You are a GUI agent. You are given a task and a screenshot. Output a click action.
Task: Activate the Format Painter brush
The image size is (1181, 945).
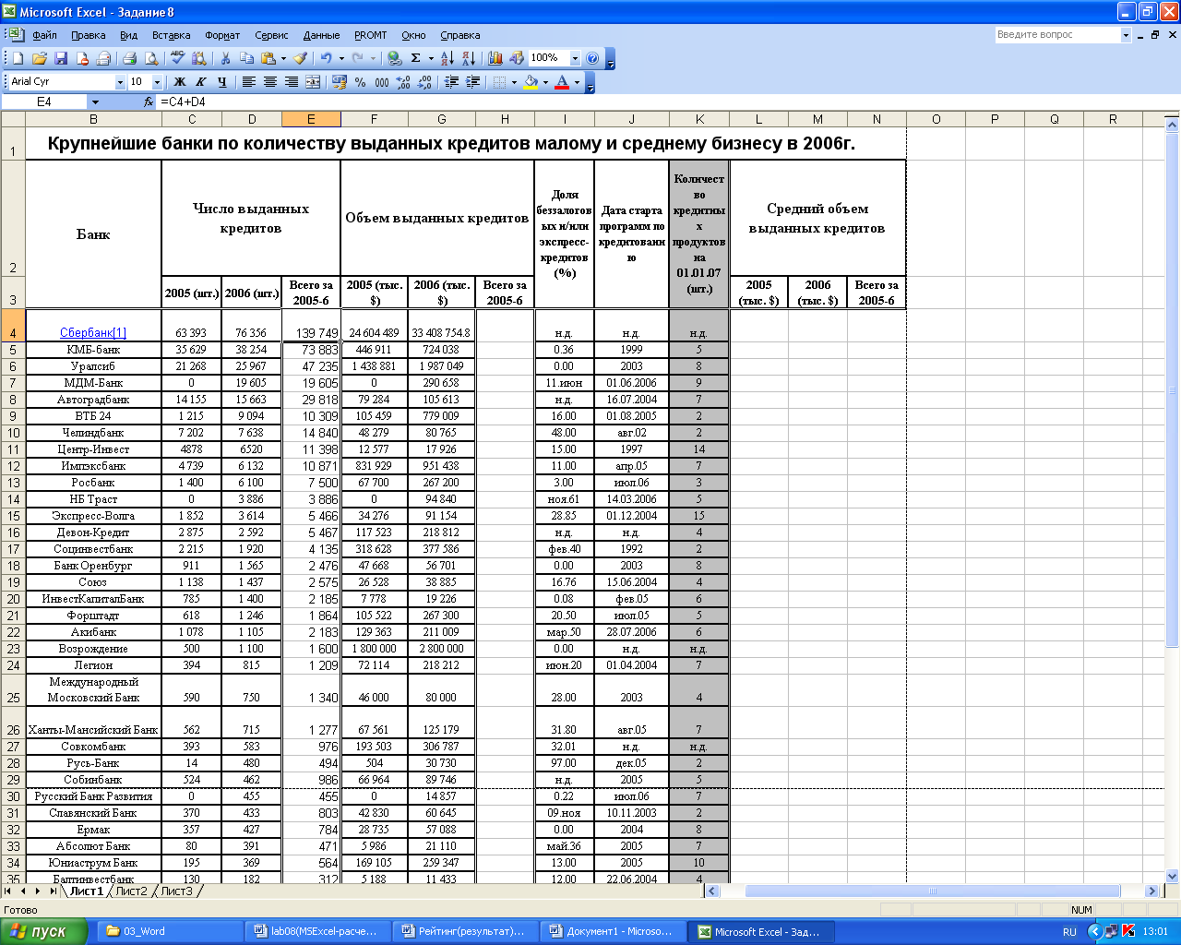tap(301, 58)
